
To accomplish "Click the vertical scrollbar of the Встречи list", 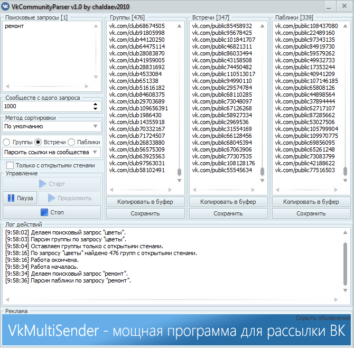I will click(x=263, y=106).
